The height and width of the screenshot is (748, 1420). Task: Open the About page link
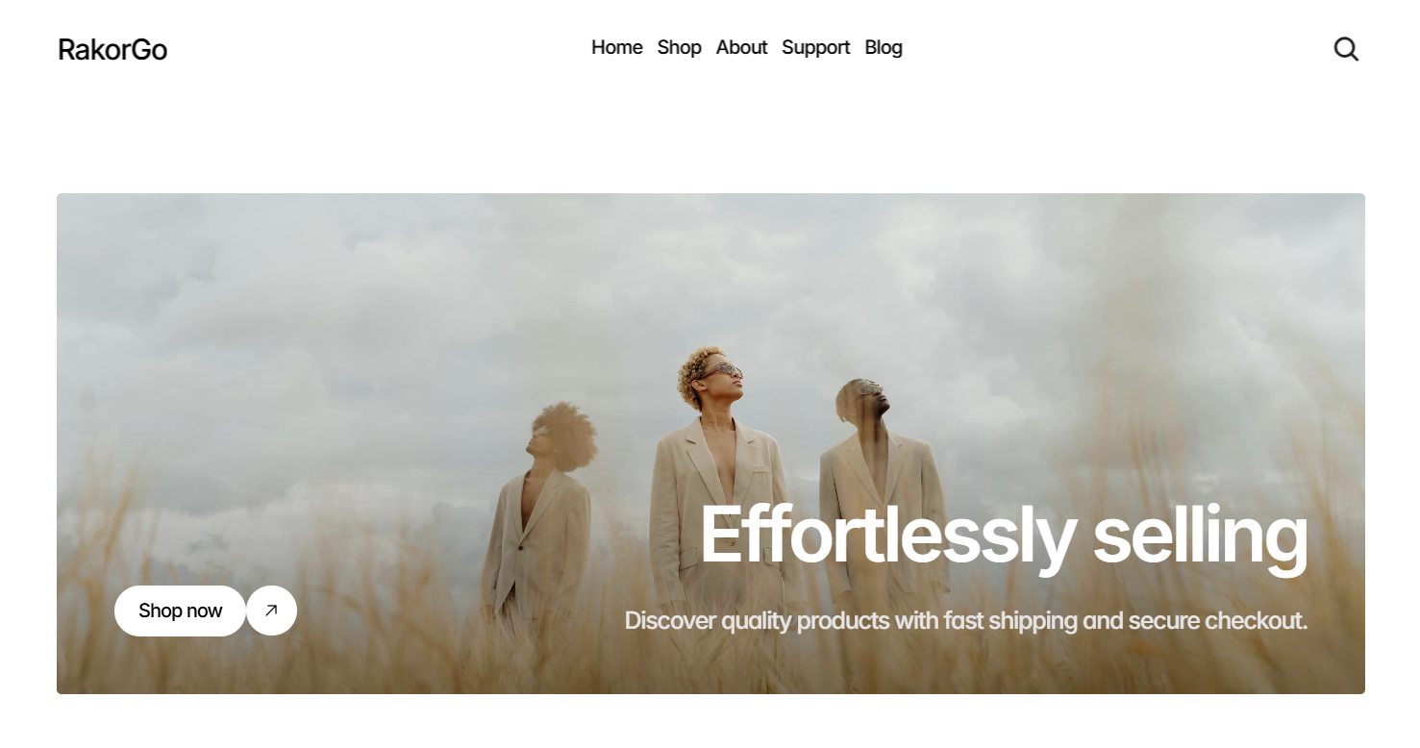[x=741, y=47]
